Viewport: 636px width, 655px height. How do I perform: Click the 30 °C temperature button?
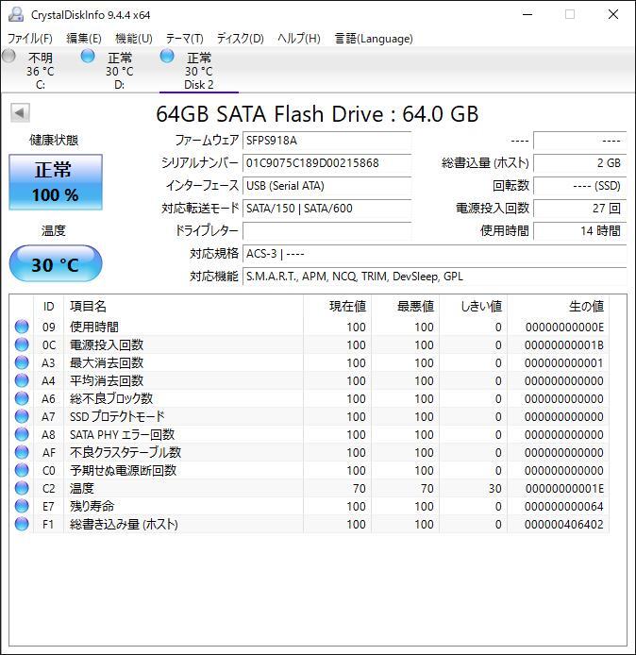[56, 264]
